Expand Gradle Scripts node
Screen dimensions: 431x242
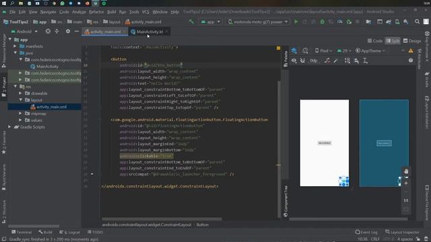pos(10,127)
